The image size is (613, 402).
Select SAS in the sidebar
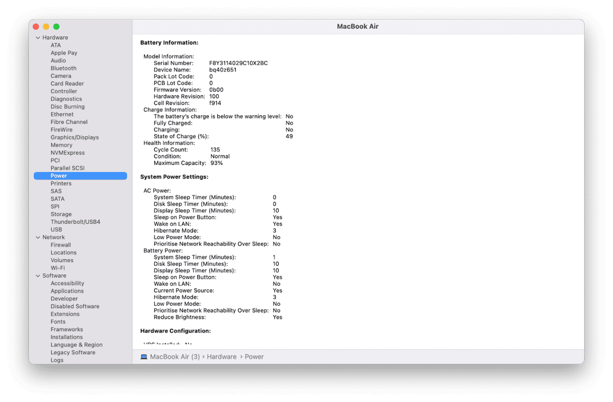pos(56,191)
